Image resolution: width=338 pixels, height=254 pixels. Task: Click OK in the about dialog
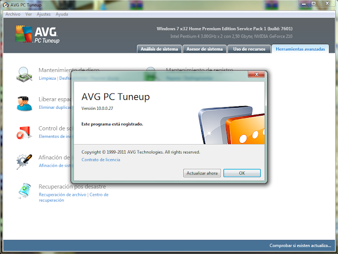tap(242, 173)
